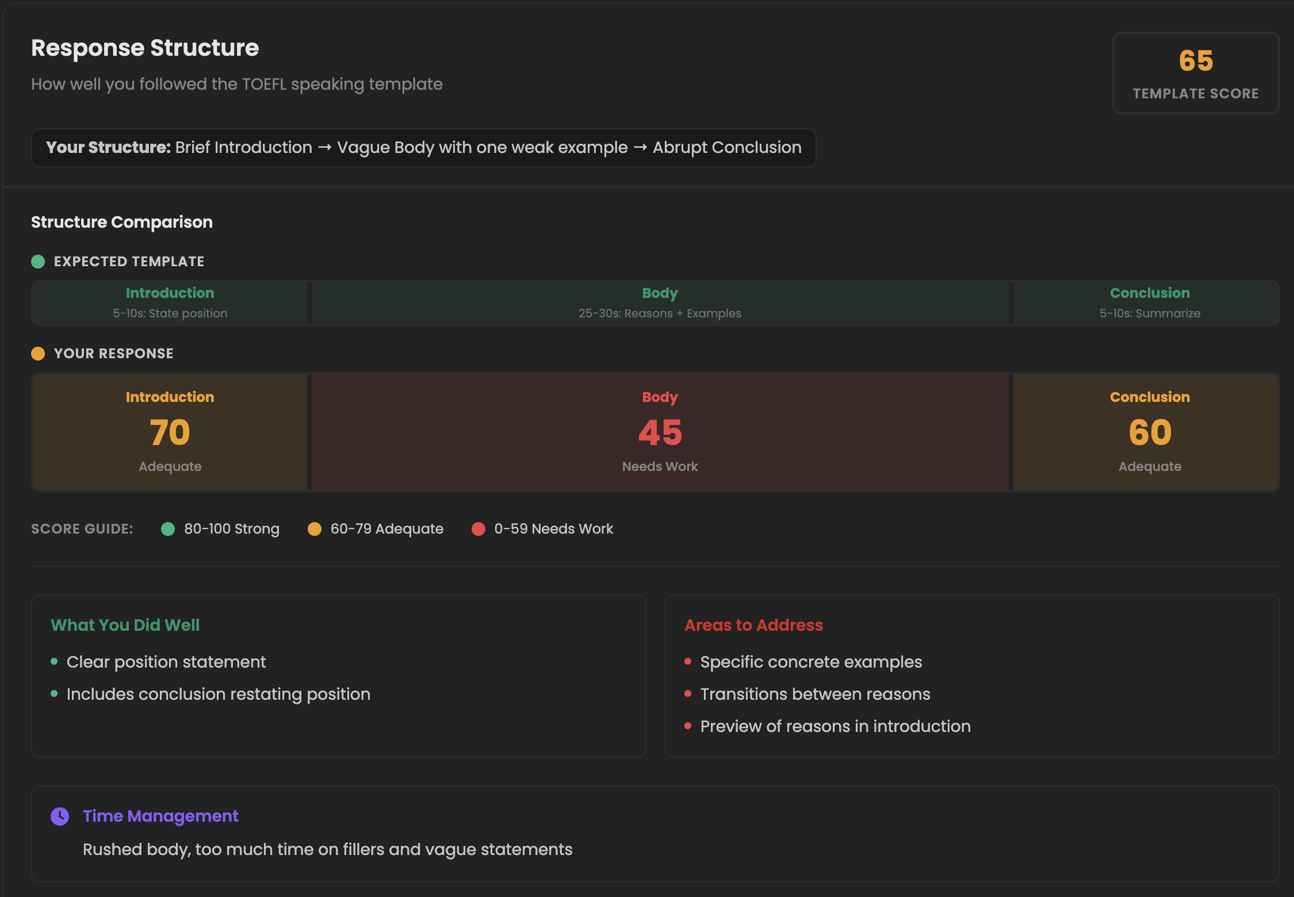Click the green Expected Template legend dot
This screenshot has height=897, width=1294.
coord(38,261)
